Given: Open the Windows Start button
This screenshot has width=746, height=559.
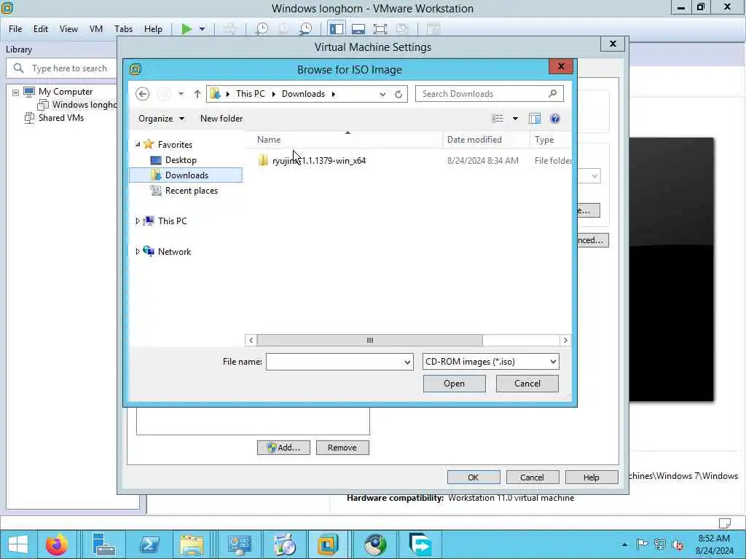Looking at the screenshot, I should (18, 544).
